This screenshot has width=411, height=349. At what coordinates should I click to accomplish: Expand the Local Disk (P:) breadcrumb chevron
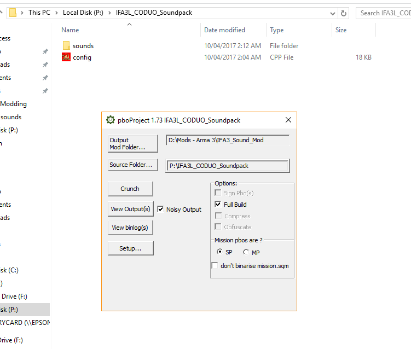[x=109, y=13]
